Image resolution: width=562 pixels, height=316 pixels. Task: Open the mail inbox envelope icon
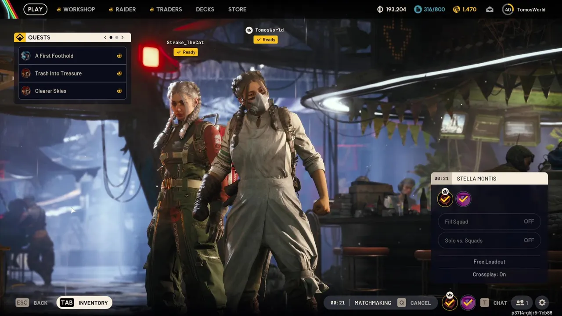point(490,9)
